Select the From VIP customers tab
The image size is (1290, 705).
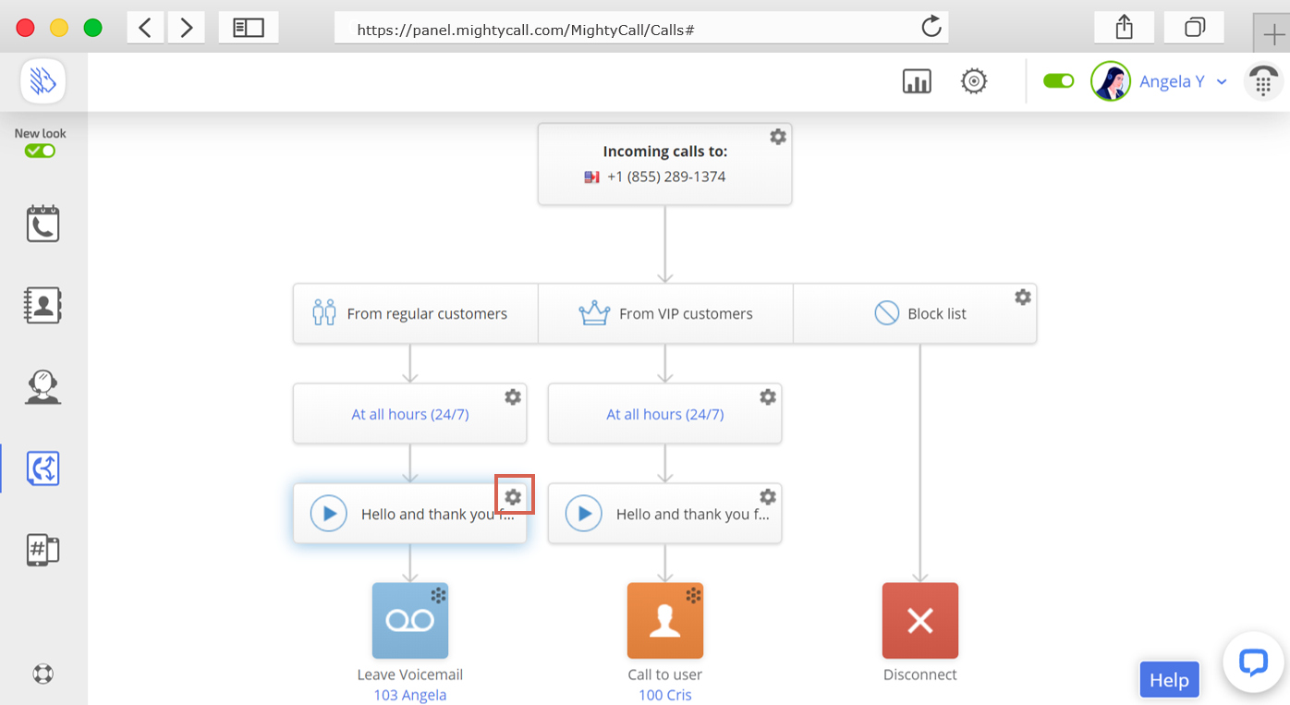coord(665,314)
